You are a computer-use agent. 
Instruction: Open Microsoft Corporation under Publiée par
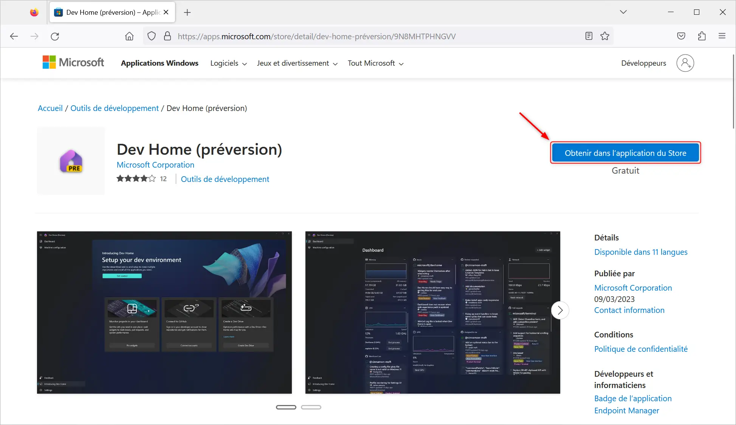[633, 288]
